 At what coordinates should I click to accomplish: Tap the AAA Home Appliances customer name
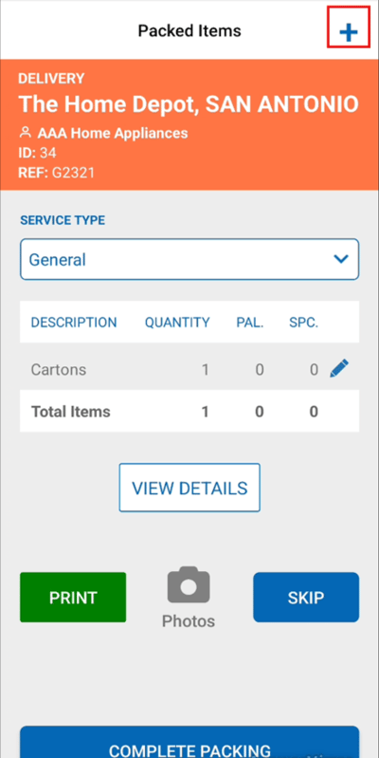tap(113, 133)
